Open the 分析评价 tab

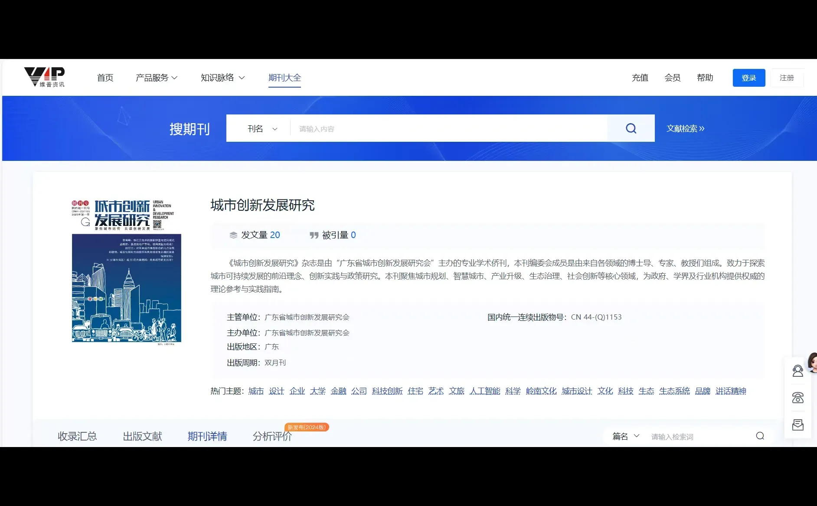271,436
